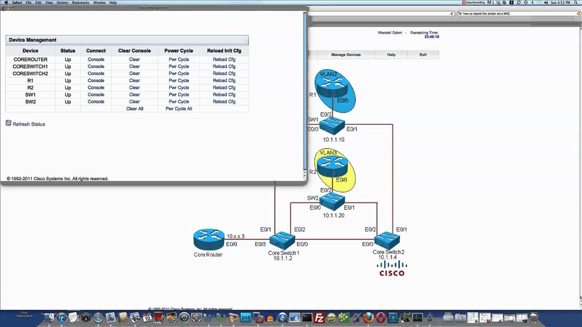582x327 pixels.
Task: Click the Device column header
Action: [30, 51]
